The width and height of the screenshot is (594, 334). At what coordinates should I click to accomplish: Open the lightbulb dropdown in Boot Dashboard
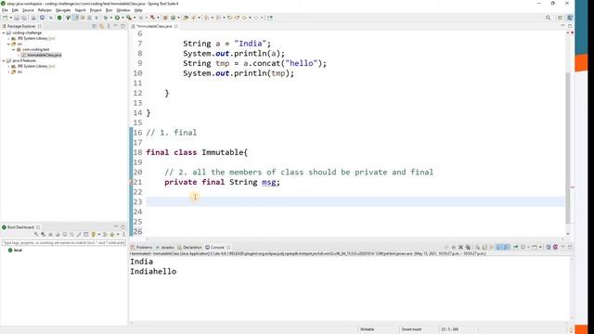pos(99,235)
